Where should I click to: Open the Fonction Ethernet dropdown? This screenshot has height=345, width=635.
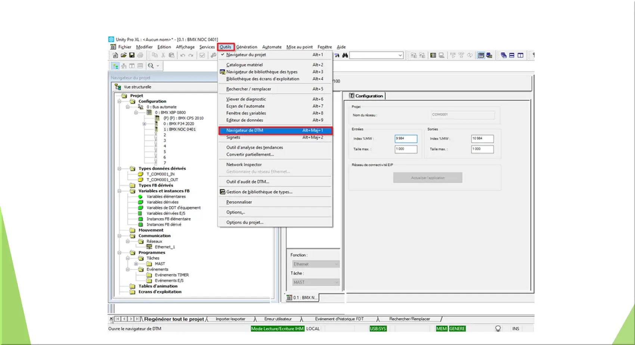click(x=316, y=264)
